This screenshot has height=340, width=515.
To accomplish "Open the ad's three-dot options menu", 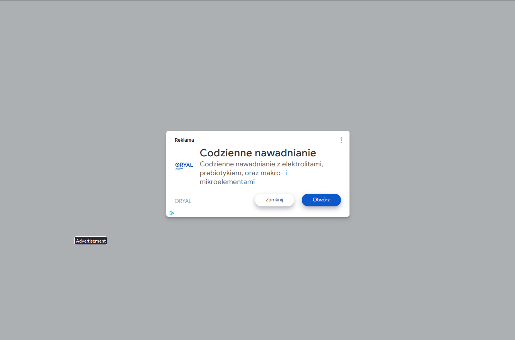I will coord(341,140).
